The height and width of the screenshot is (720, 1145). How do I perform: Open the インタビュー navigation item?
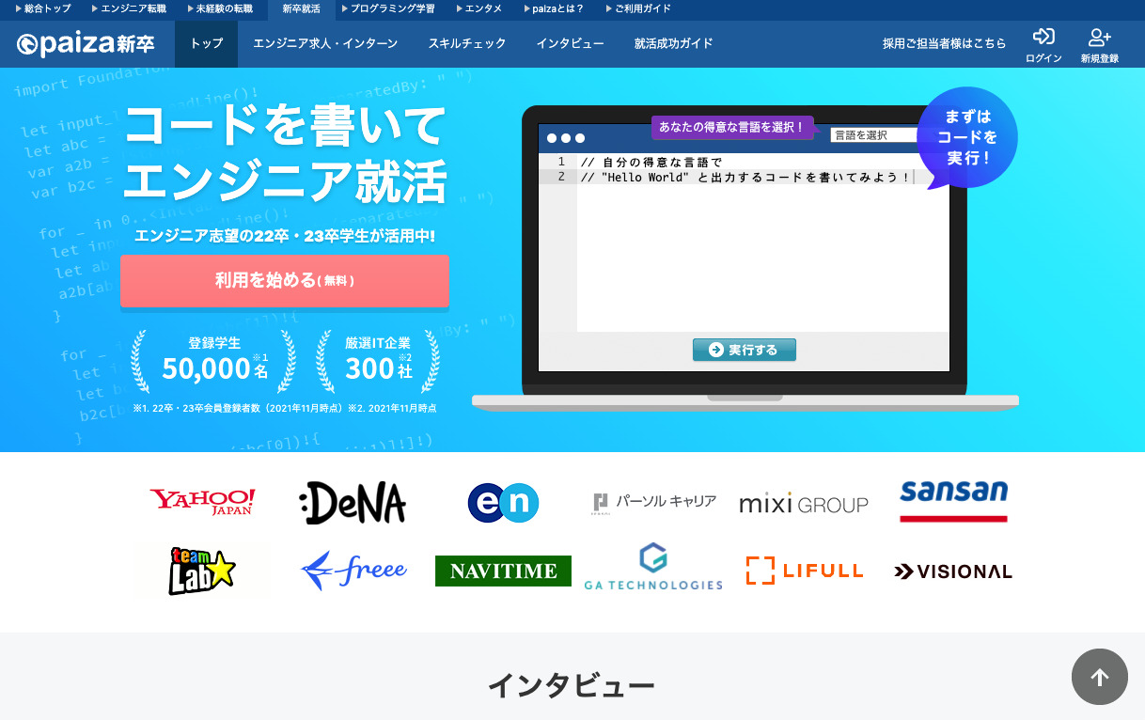pos(570,43)
